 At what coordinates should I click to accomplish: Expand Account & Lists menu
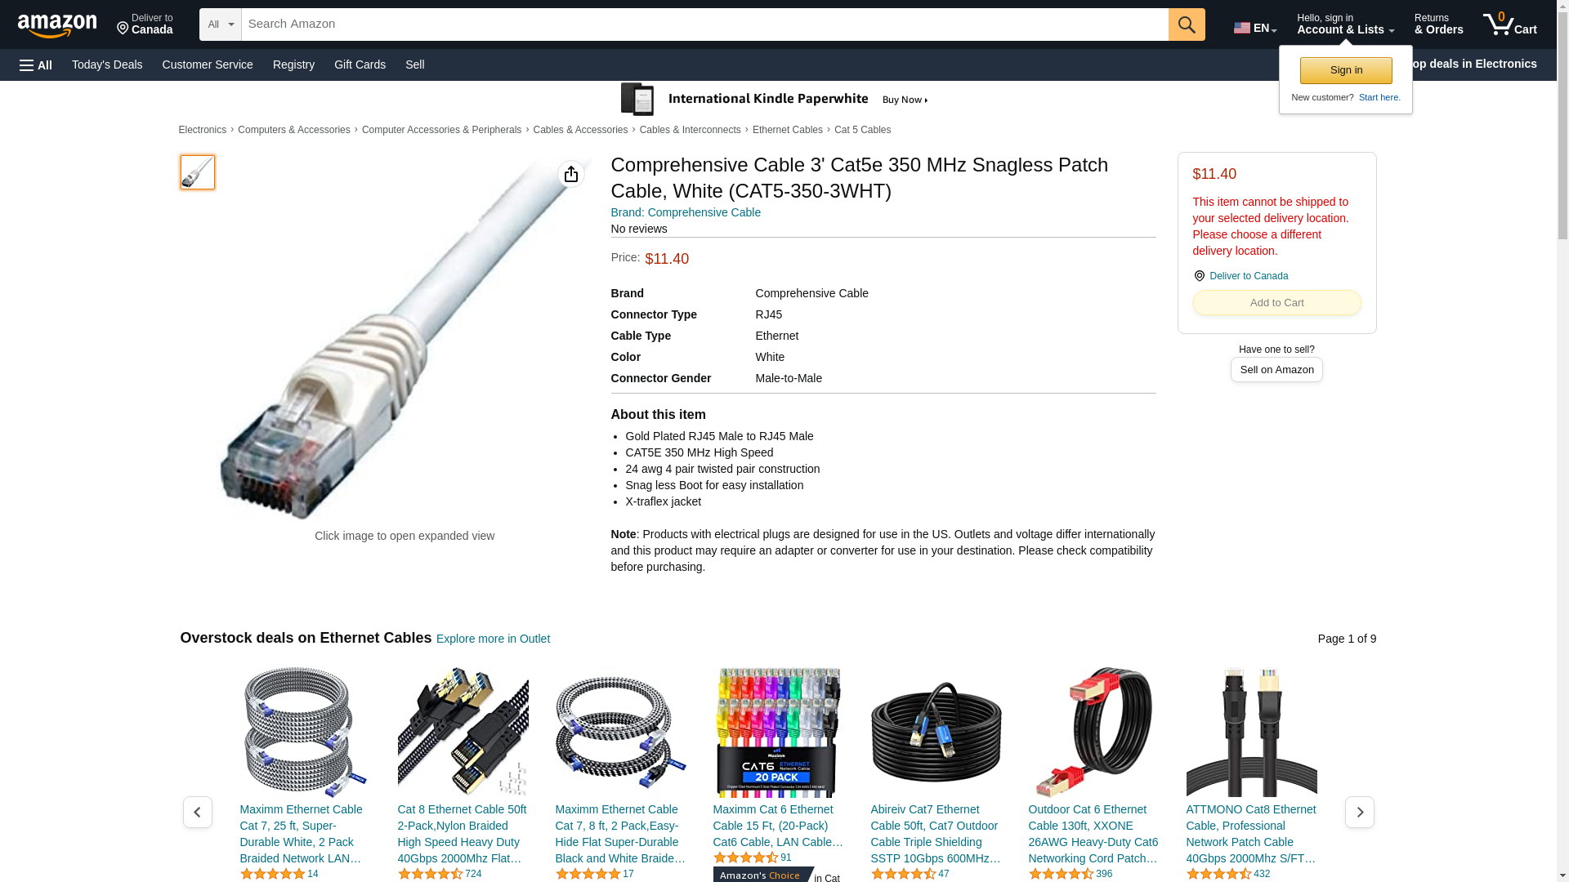[1345, 24]
